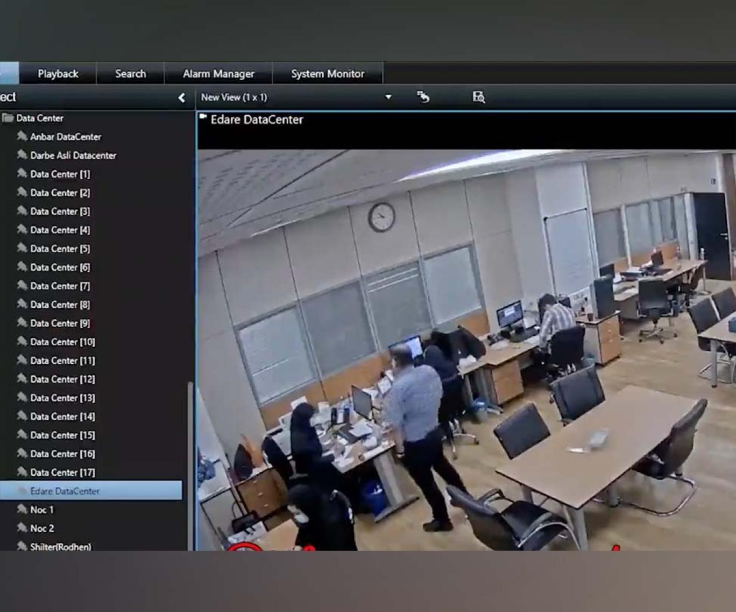
Task: Collapse the left camera panel
Action: [181, 97]
